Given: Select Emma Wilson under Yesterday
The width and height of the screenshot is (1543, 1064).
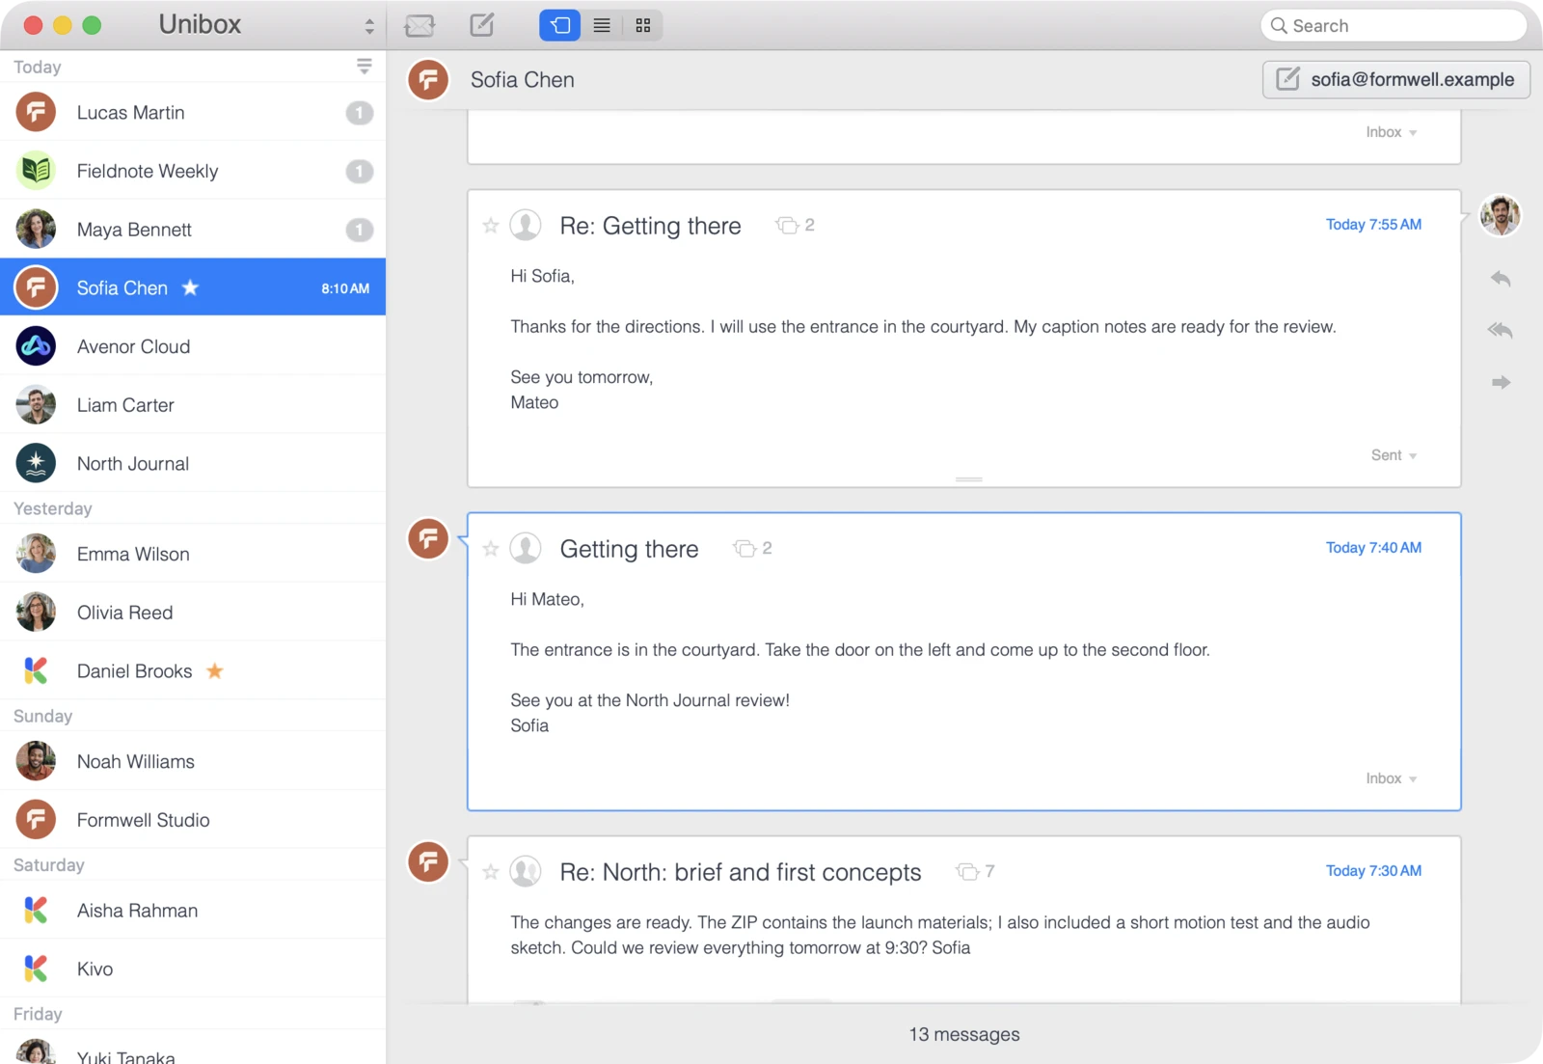Looking at the screenshot, I should tap(193, 554).
